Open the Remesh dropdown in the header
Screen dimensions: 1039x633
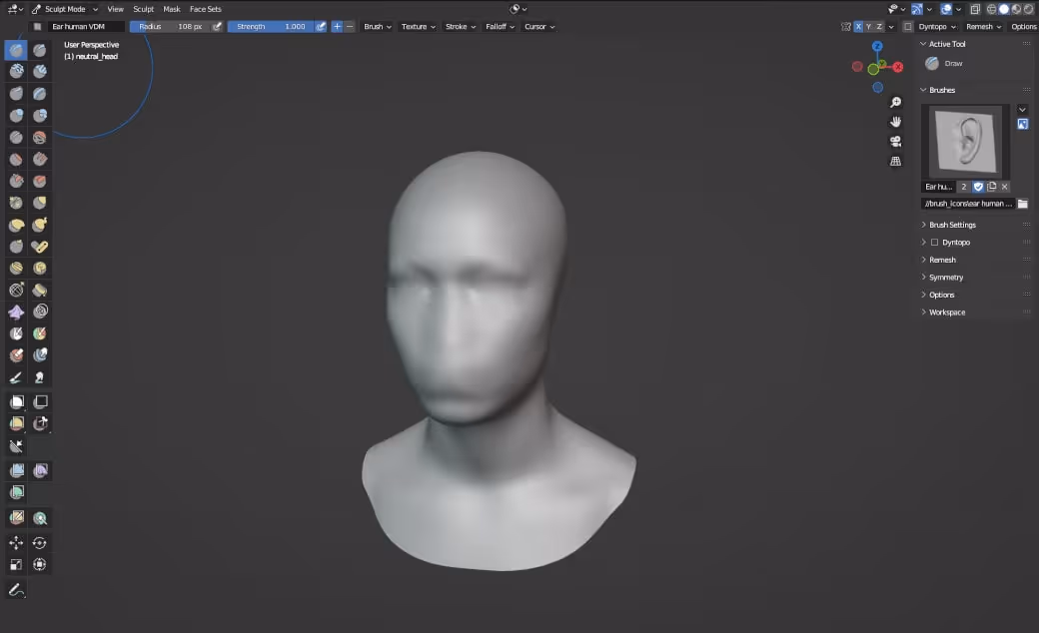click(982, 27)
